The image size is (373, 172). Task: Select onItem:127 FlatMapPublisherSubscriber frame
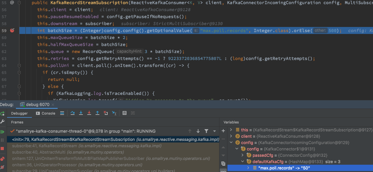click(113, 158)
